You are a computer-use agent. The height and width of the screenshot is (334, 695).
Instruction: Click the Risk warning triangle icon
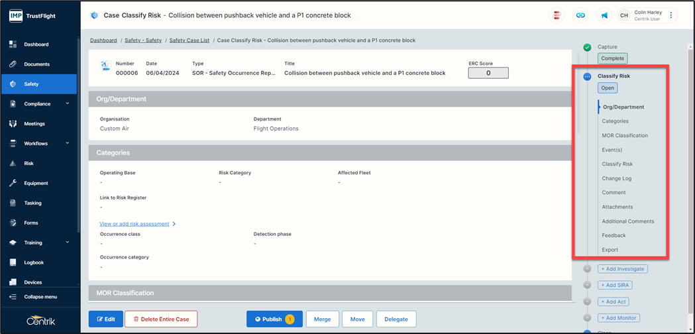[x=13, y=164]
